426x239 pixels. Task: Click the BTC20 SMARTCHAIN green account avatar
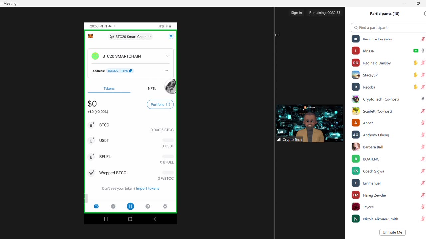tap(95, 56)
